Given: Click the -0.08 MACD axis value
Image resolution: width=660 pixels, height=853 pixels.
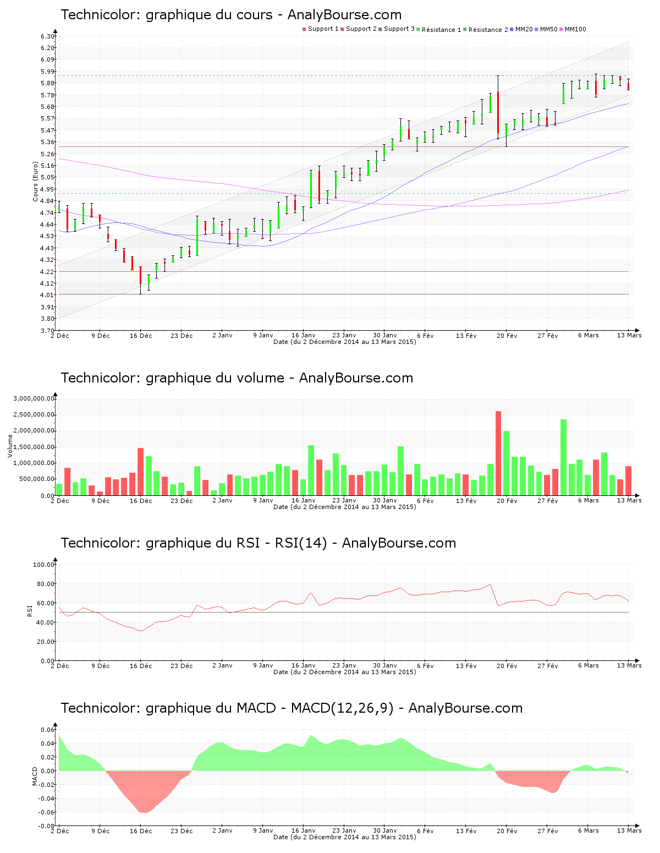Looking at the screenshot, I should pyautogui.click(x=47, y=826).
